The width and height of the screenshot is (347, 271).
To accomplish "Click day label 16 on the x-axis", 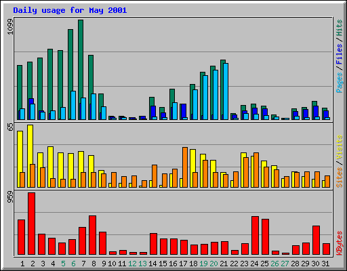I will [x=173, y=264].
